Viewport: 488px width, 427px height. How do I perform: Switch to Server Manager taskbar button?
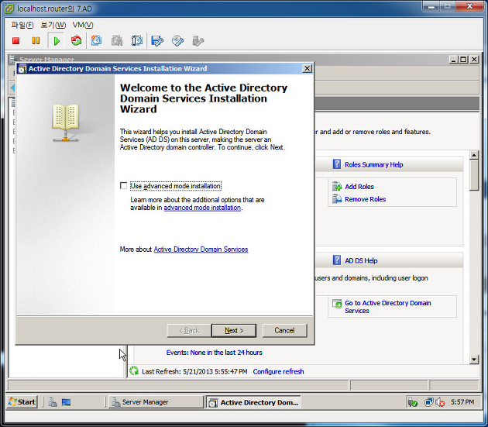coord(156,402)
